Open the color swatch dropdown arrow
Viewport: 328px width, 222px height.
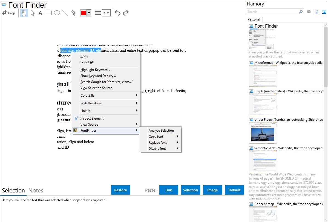[x=89, y=13]
